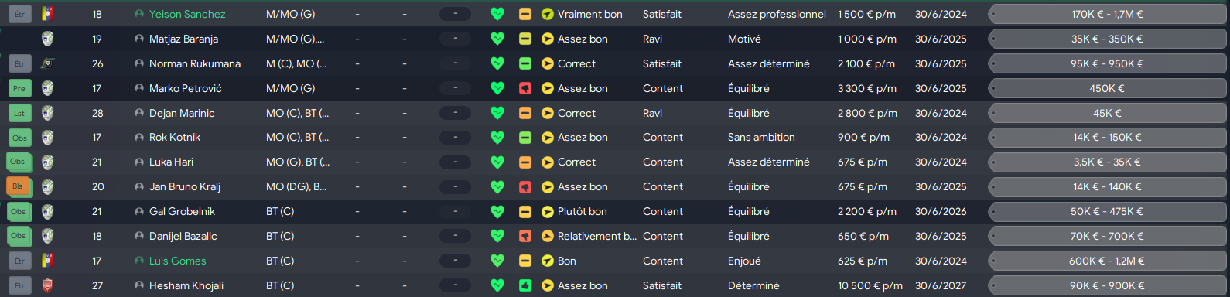Open the dash pill selector on Yeison Sanchez's row
This screenshot has height=297, width=1230.
point(455,14)
